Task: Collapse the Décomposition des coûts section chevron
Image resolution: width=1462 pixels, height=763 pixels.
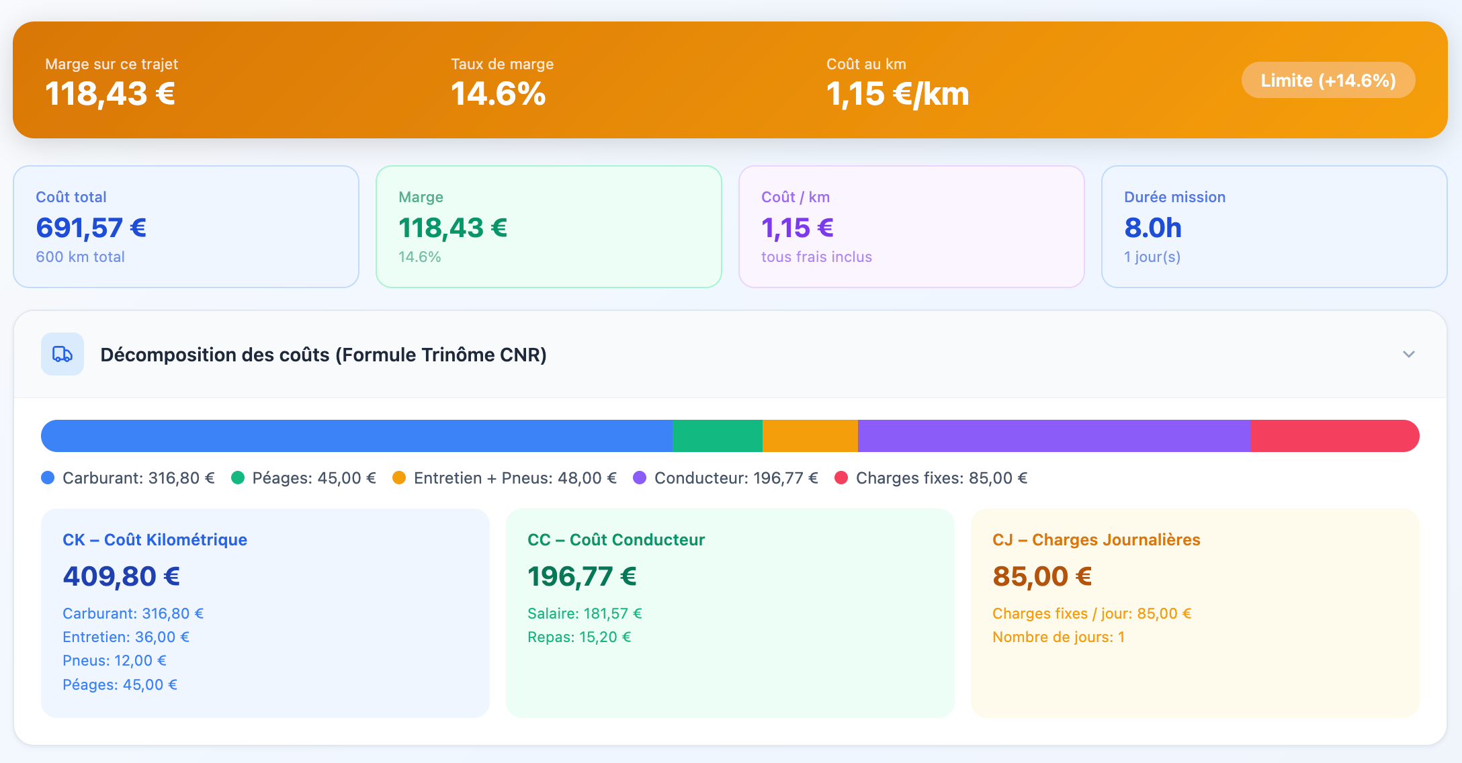Action: (x=1408, y=354)
